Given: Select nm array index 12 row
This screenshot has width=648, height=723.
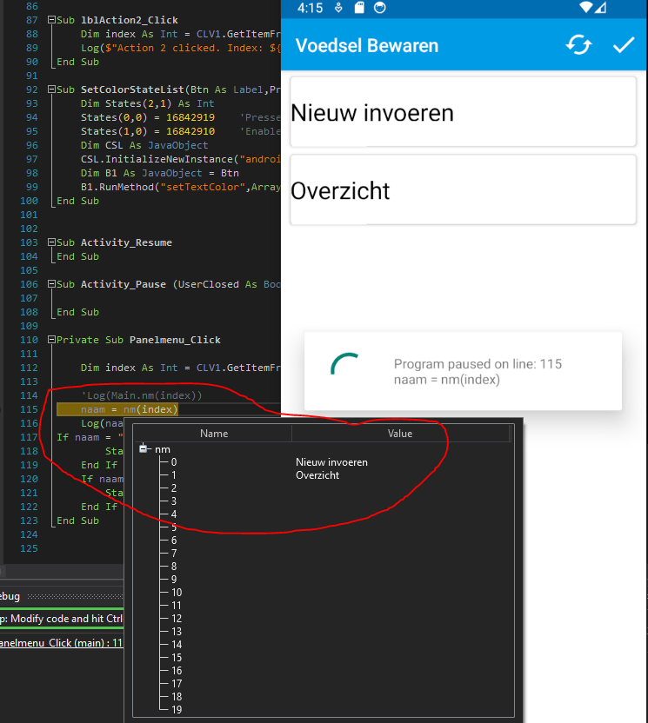Looking at the screenshot, I should (323, 619).
